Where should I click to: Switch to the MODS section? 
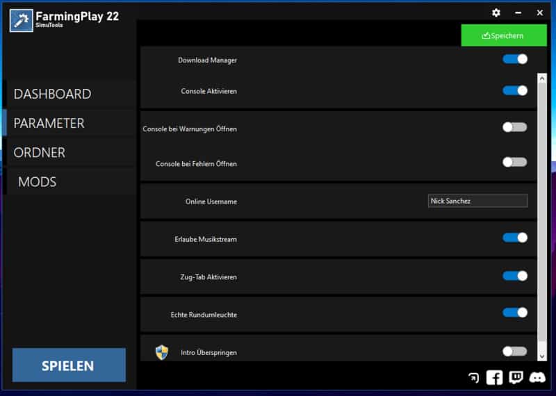point(38,181)
